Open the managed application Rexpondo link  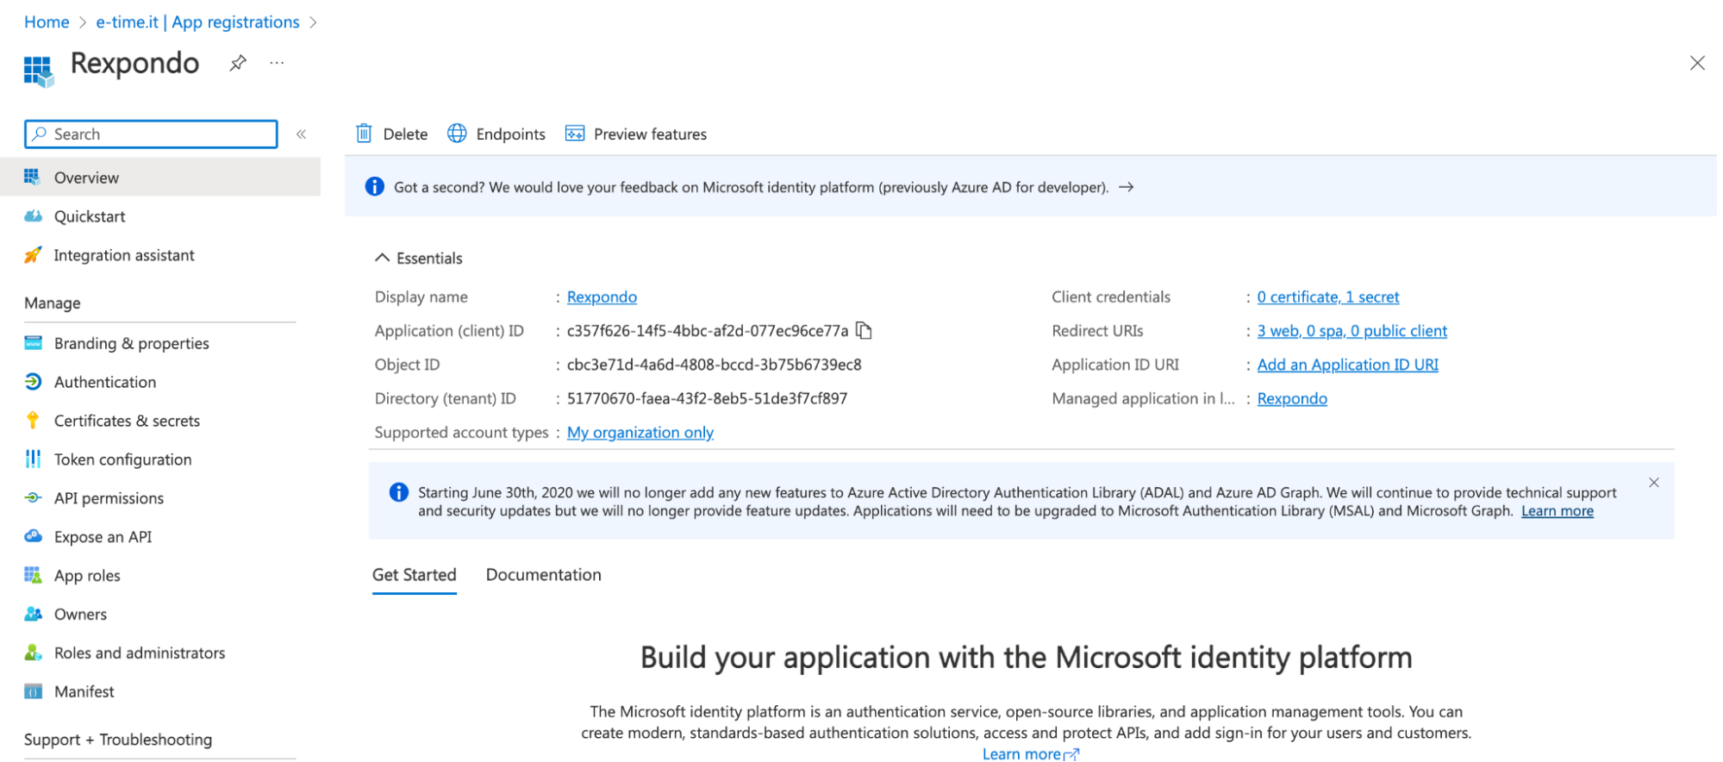[x=1292, y=398]
